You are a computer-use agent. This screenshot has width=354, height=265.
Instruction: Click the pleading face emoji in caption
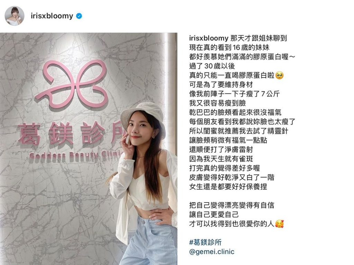279,75
